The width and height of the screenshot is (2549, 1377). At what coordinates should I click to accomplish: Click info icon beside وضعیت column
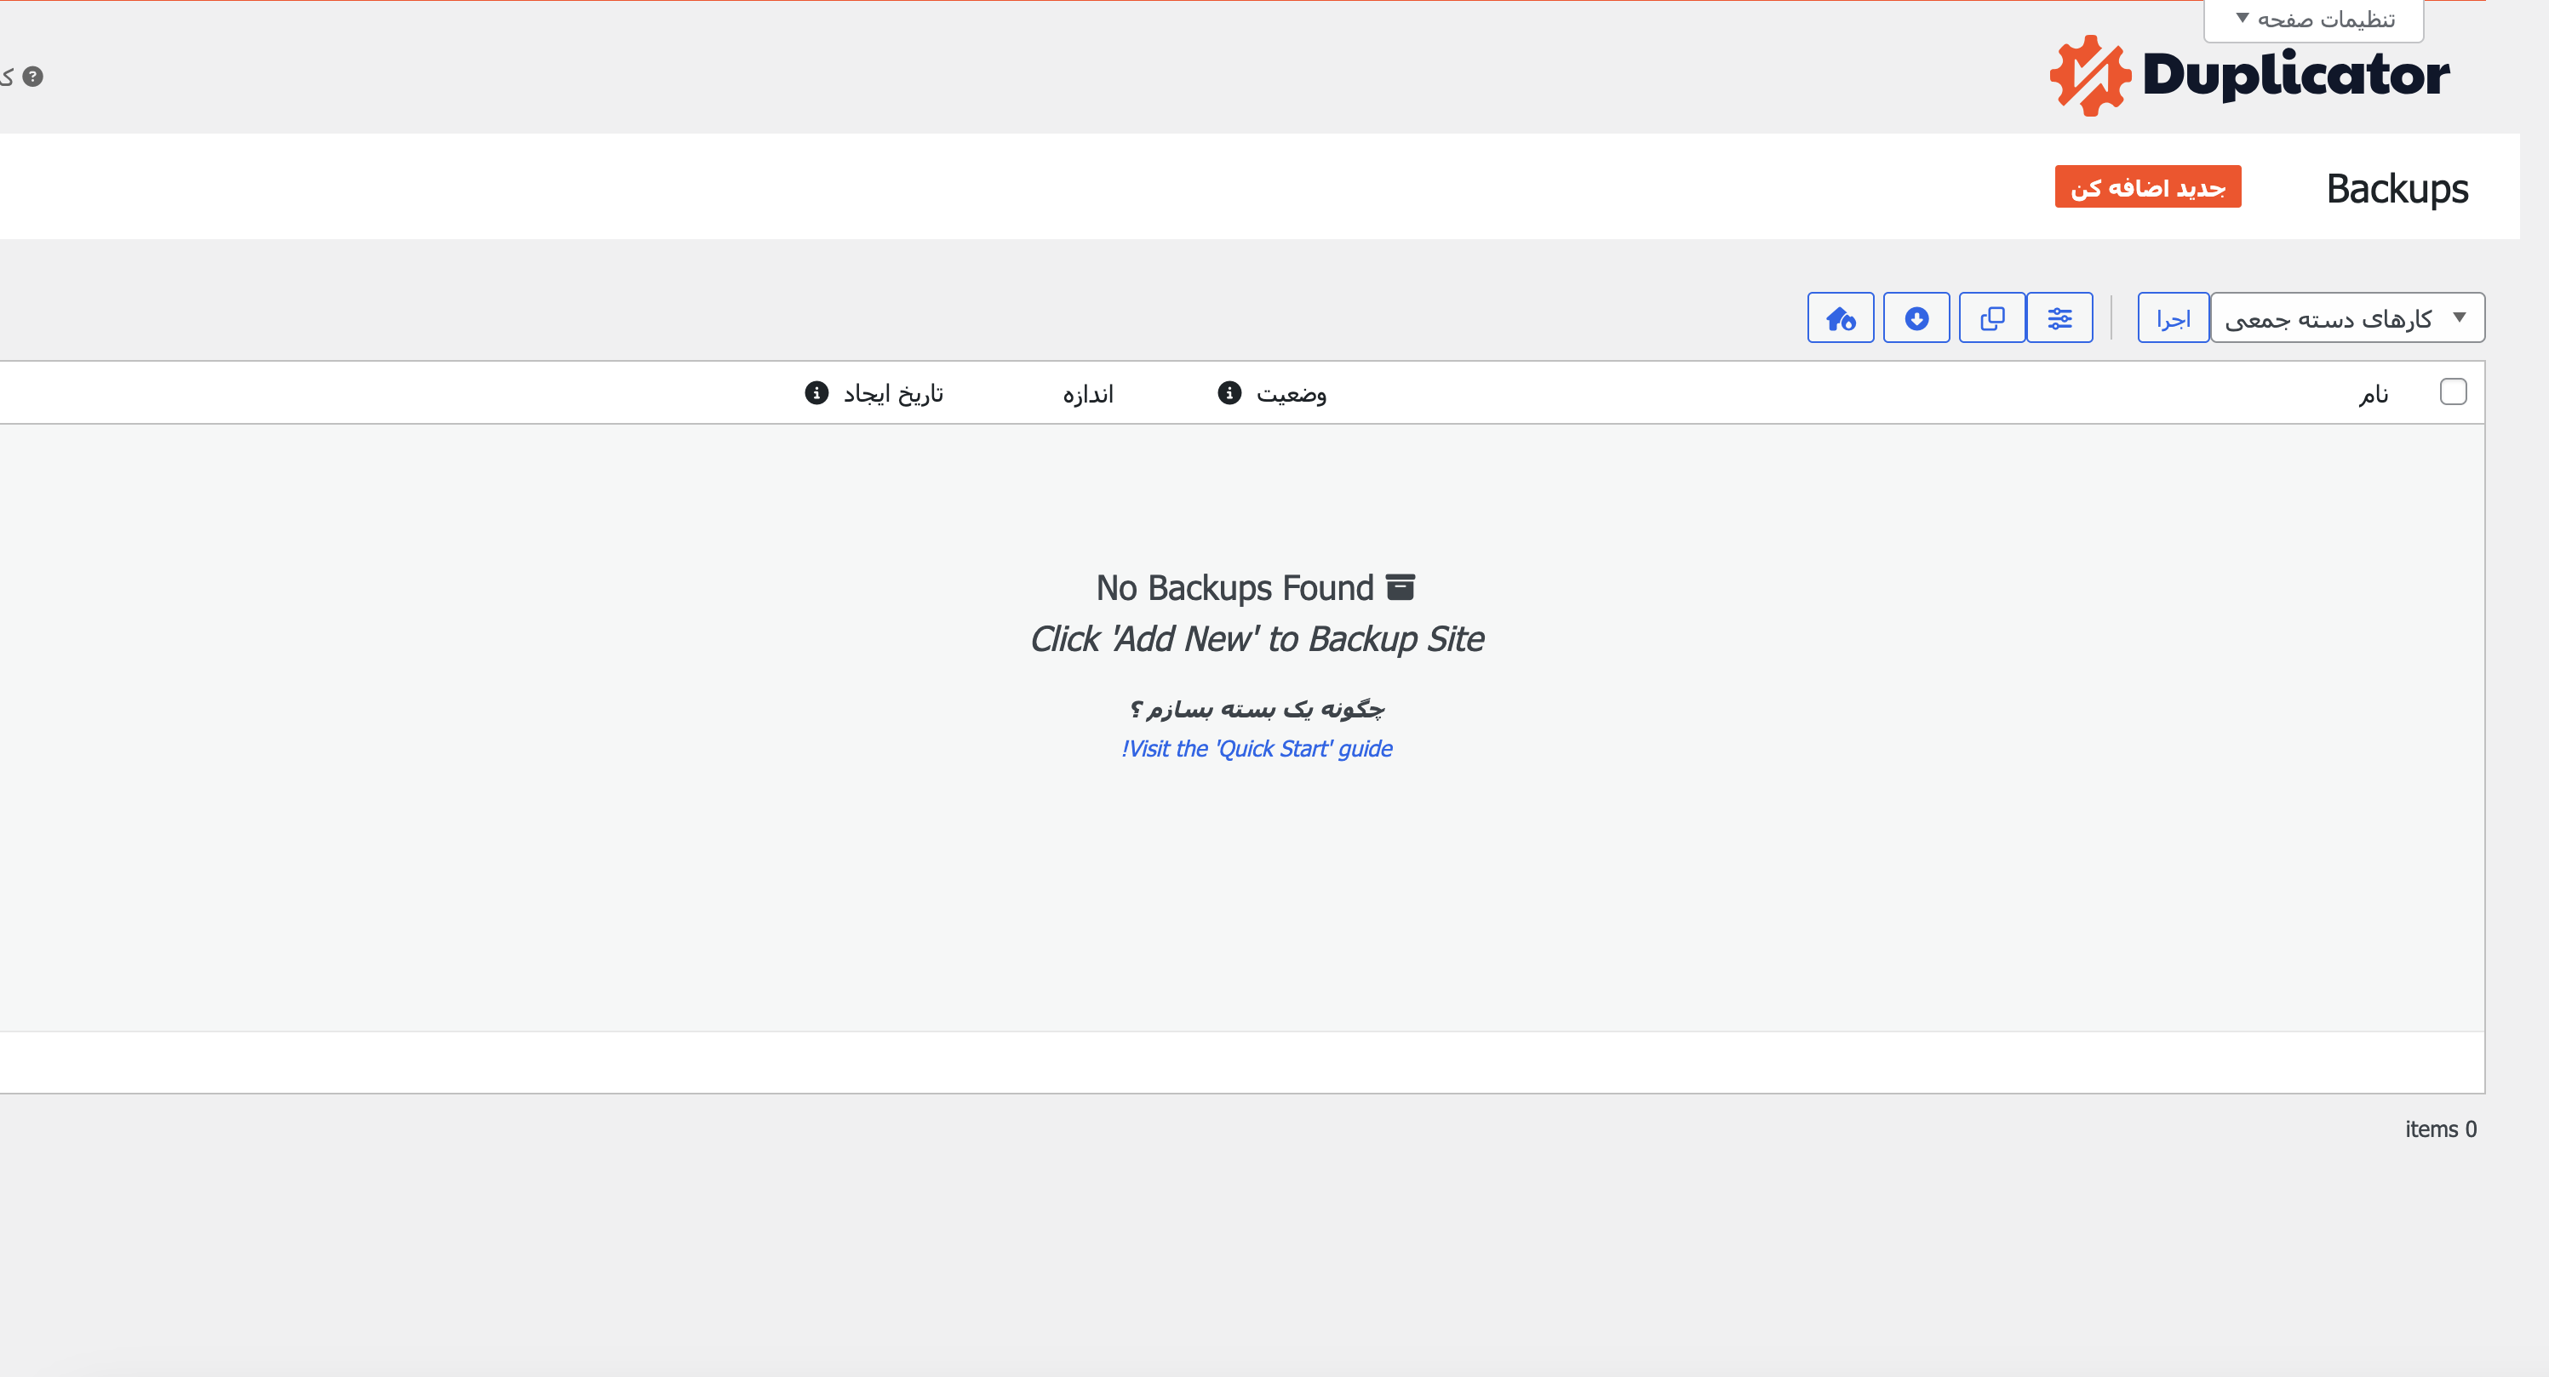(1229, 392)
